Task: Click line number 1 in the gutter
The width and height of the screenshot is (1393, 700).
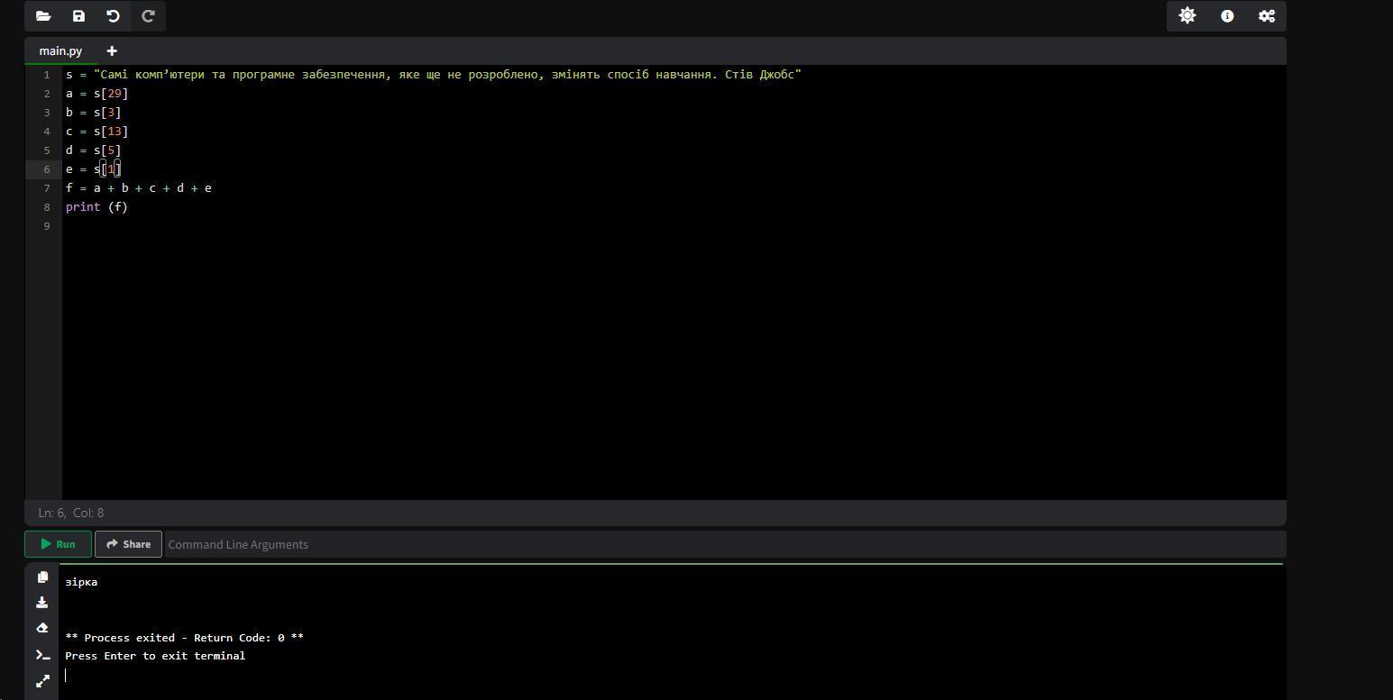Action: tap(46, 75)
